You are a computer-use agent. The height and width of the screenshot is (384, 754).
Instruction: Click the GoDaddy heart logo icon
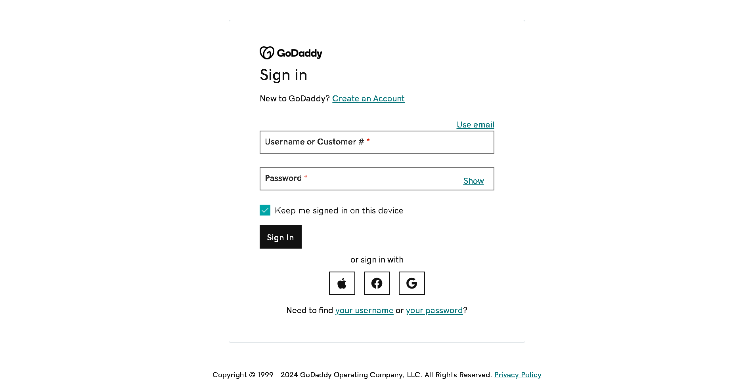pyautogui.click(x=267, y=53)
